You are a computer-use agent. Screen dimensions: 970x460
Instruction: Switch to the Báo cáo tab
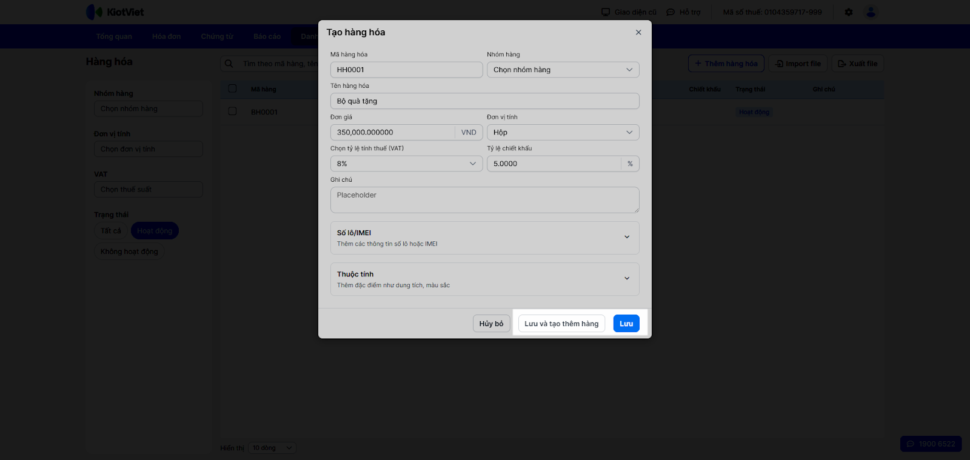(x=267, y=36)
